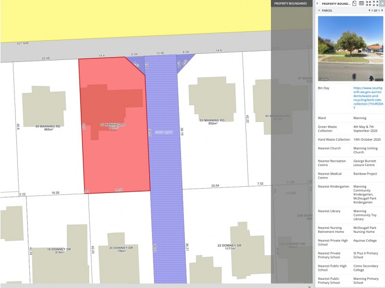Click the collapse-inward arrows icon
385x288 pixels.
(368, 3)
